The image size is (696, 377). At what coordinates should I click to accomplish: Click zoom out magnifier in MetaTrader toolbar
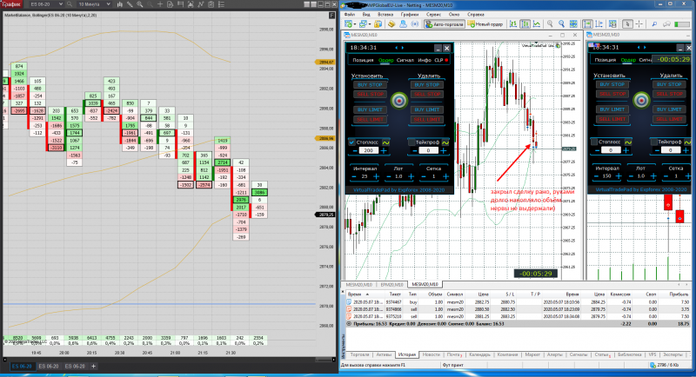(x=561, y=24)
